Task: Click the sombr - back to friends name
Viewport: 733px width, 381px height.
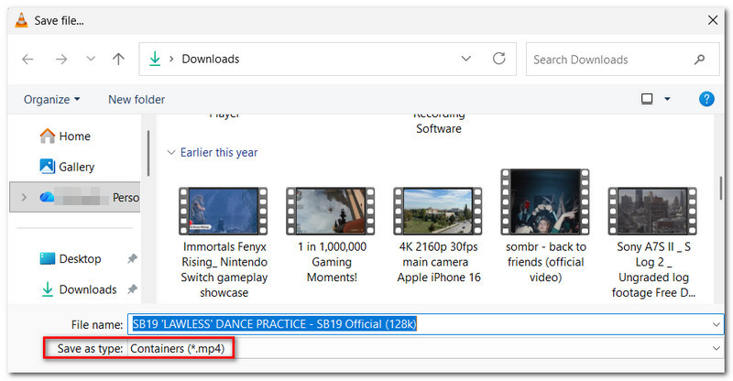Action: tap(545, 262)
